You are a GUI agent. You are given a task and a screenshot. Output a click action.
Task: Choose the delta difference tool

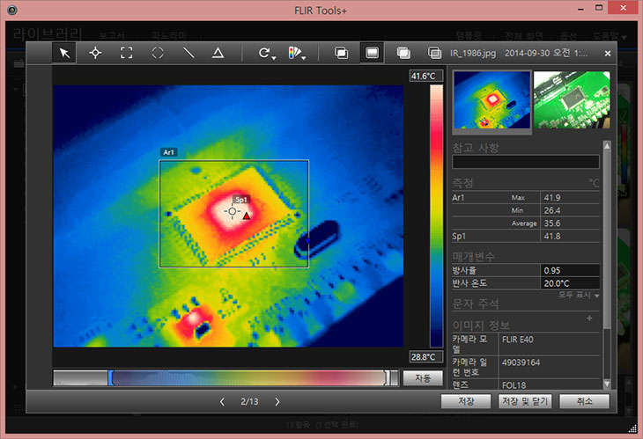(x=218, y=53)
